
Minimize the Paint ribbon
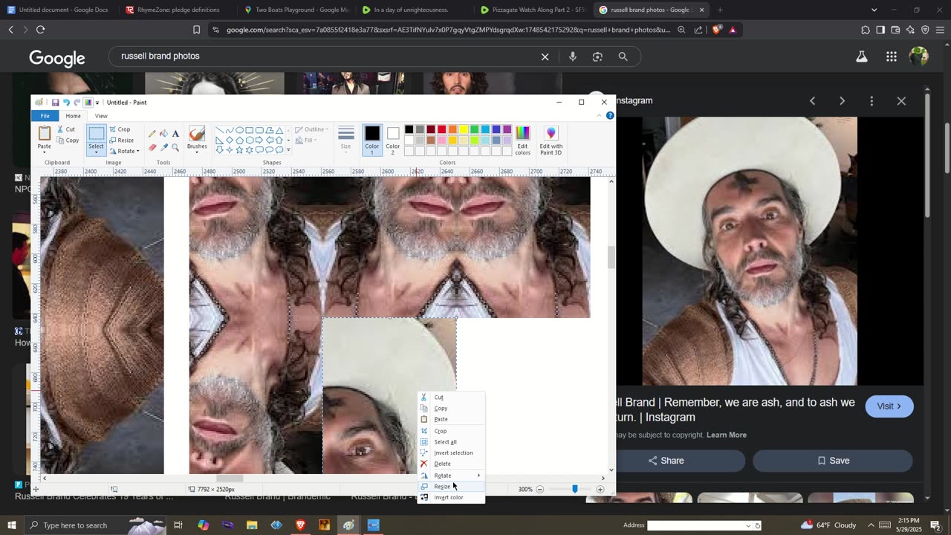tap(600, 116)
